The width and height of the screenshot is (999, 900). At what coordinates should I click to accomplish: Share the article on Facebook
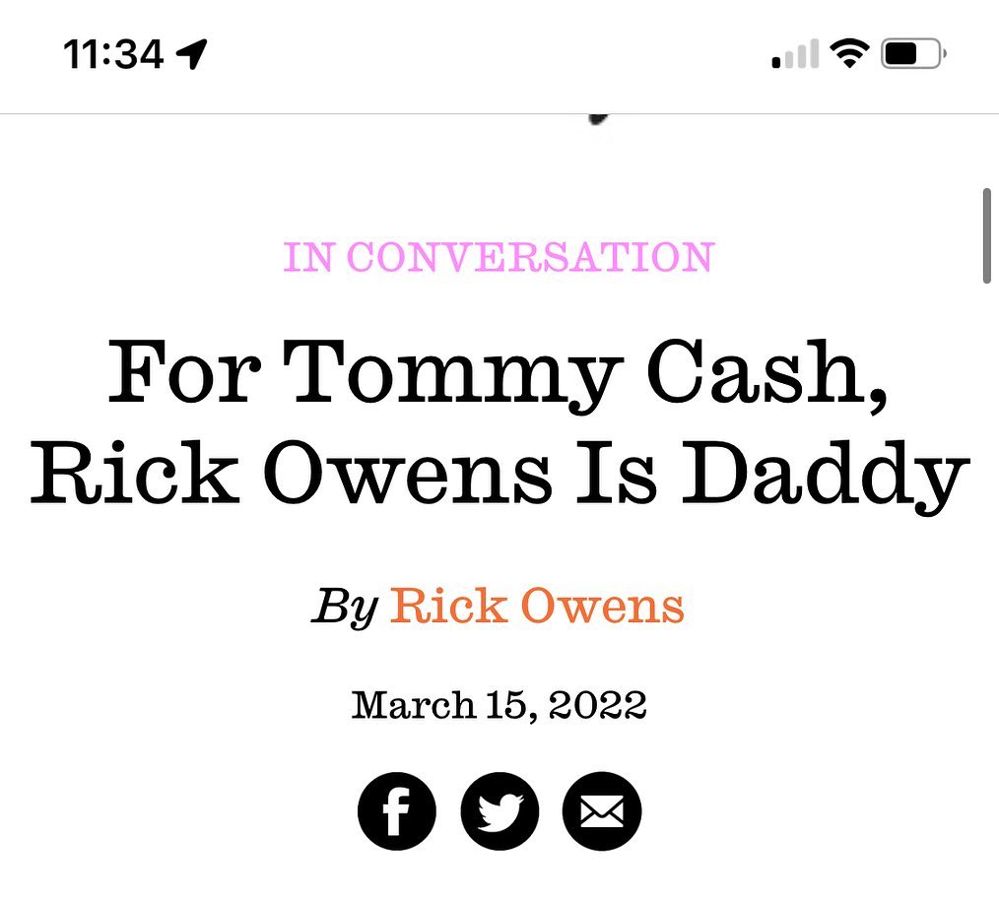(396, 811)
